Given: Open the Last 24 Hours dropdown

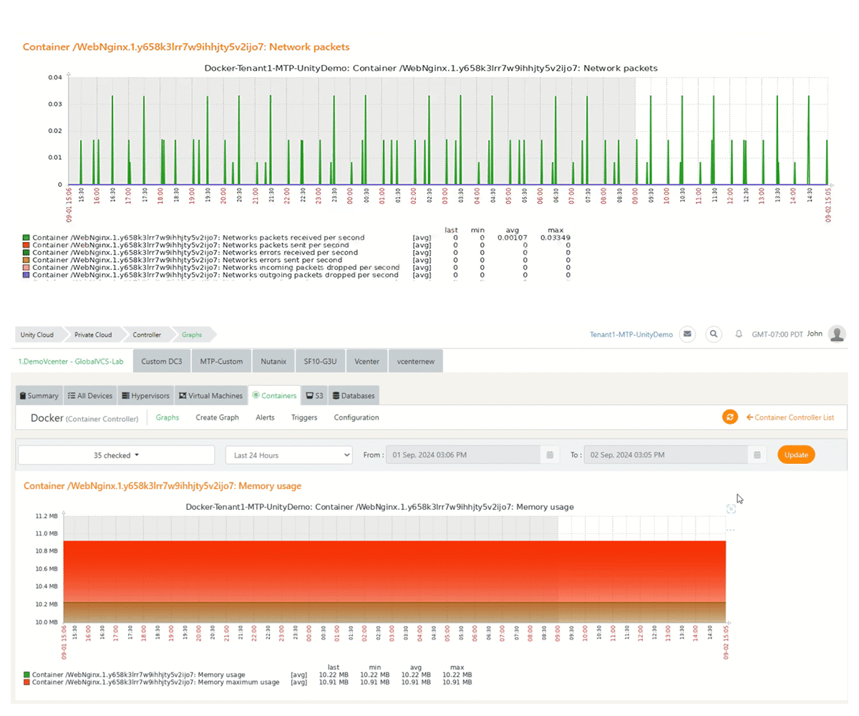Looking at the screenshot, I should (x=288, y=455).
